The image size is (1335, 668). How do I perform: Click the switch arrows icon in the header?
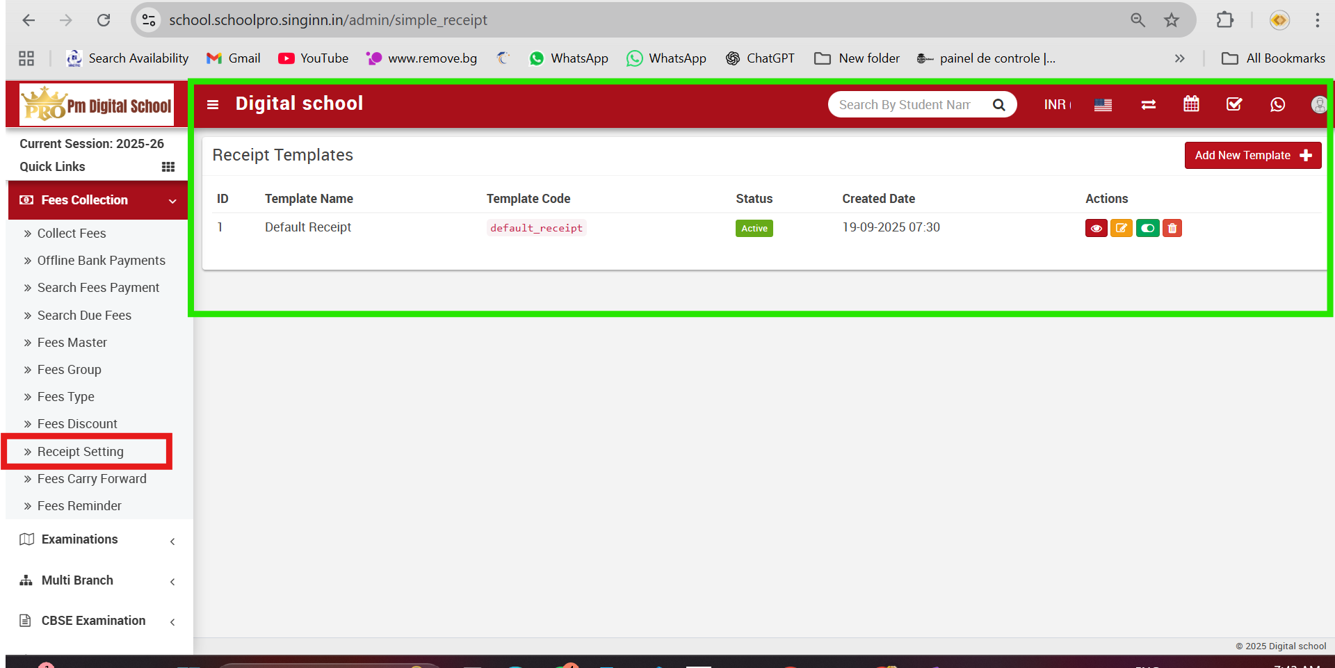(1148, 104)
